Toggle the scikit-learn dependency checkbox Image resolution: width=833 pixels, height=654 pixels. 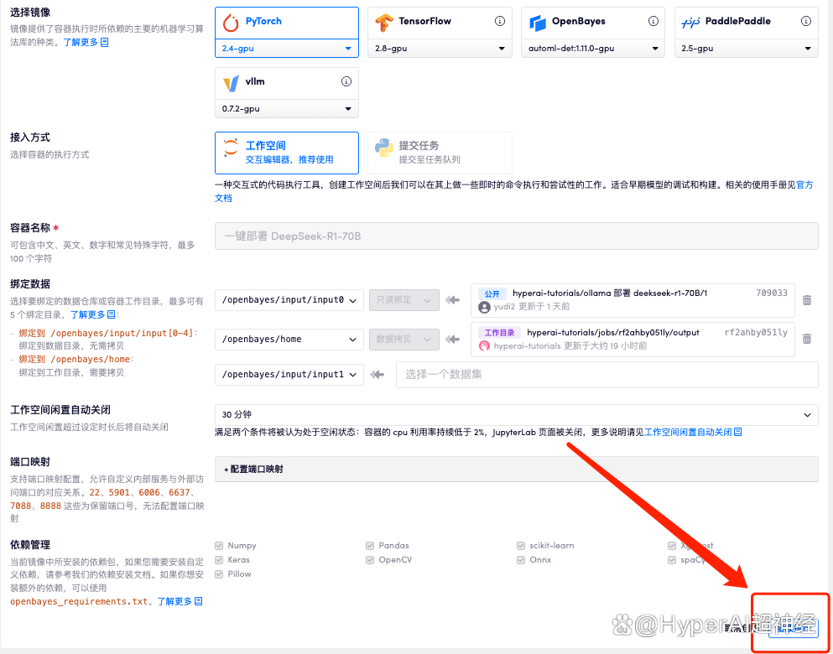coord(521,546)
